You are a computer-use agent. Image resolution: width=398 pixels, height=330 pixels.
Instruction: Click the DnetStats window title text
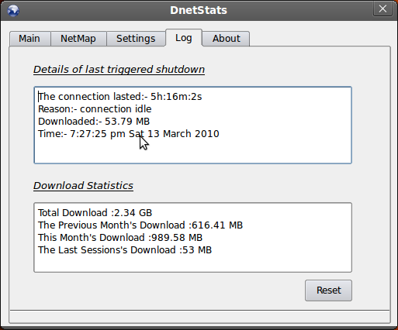(199, 10)
